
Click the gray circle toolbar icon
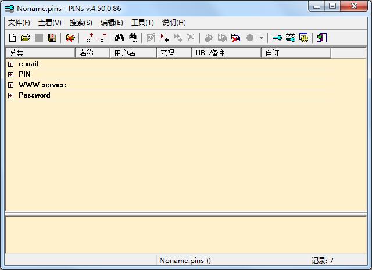(x=250, y=38)
